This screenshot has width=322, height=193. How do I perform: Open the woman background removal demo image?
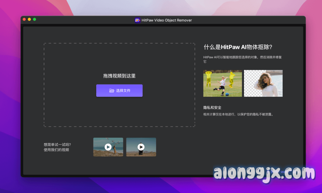263,83
